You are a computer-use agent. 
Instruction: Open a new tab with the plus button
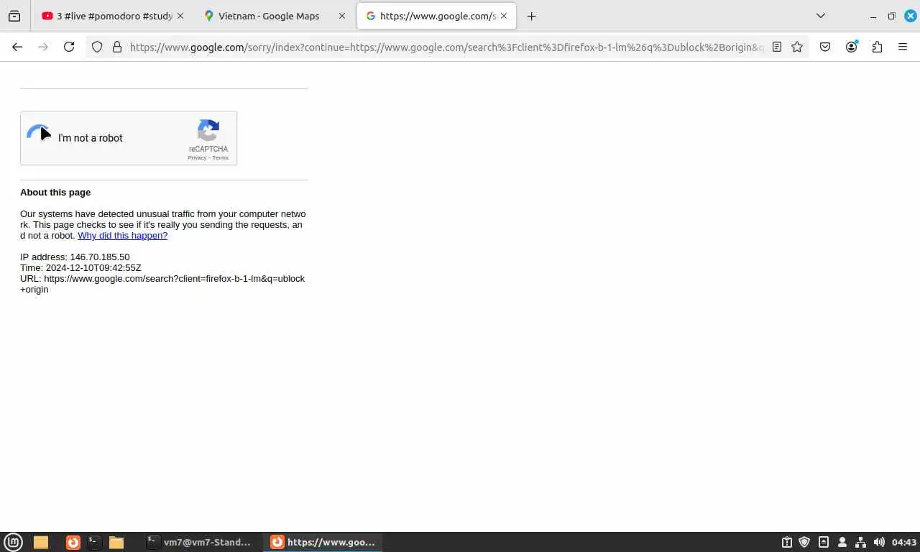click(x=532, y=16)
